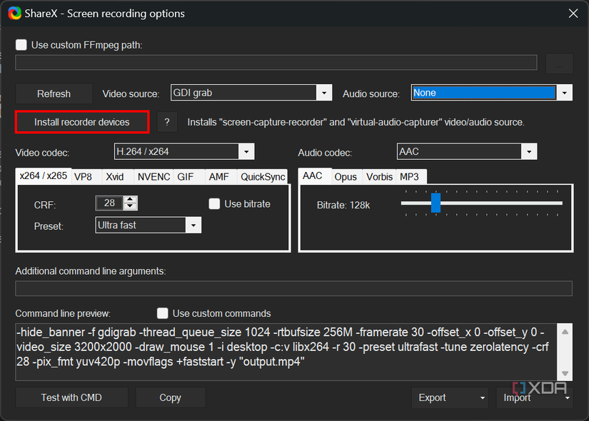This screenshot has width=589, height=421.
Task: Adjust the AAC bitrate slider handle
Action: [436, 203]
